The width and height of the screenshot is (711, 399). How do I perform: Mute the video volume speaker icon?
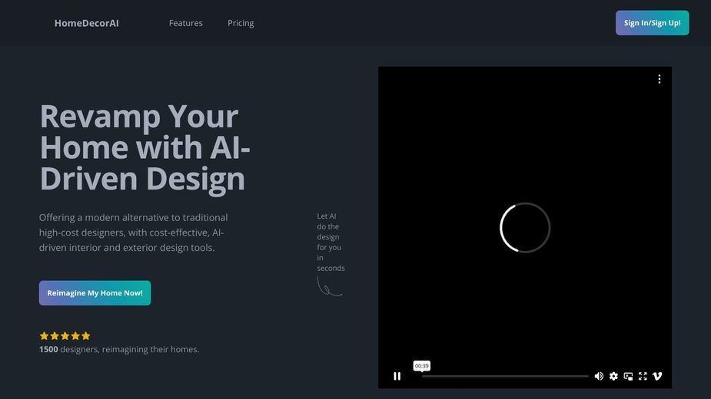pos(599,376)
